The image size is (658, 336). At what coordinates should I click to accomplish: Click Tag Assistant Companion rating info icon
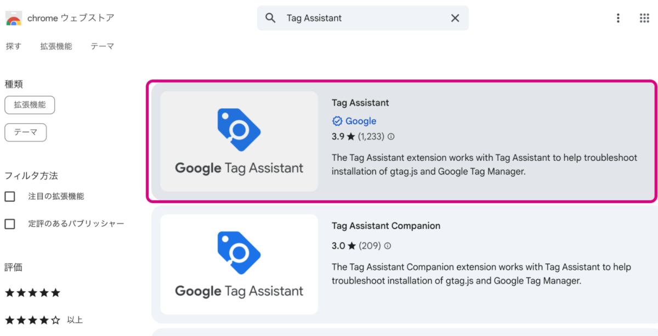tap(388, 246)
